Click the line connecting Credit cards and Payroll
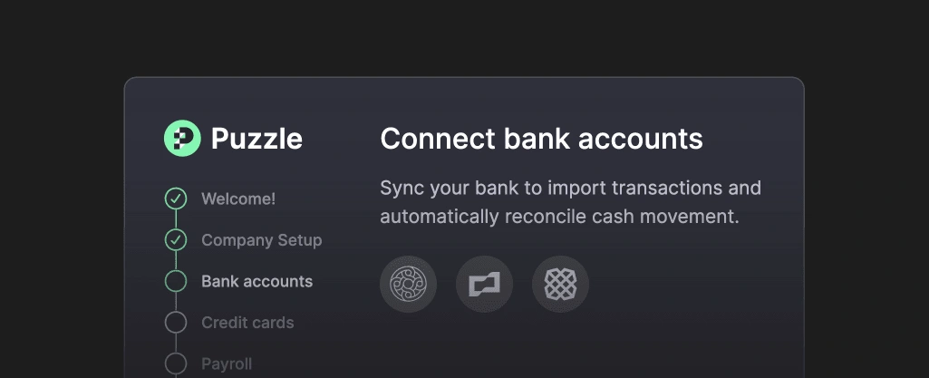The width and height of the screenshot is (929, 378). (x=176, y=344)
